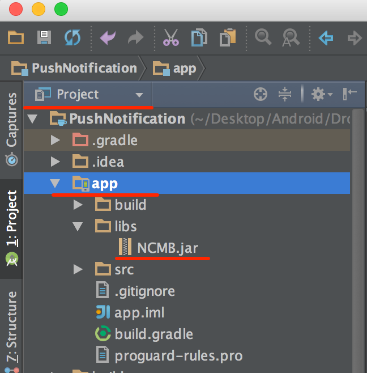This screenshot has width=367, height=373.
Task: Click the Synchronize refresh arrows icon
Action: [x=72, y=37]
